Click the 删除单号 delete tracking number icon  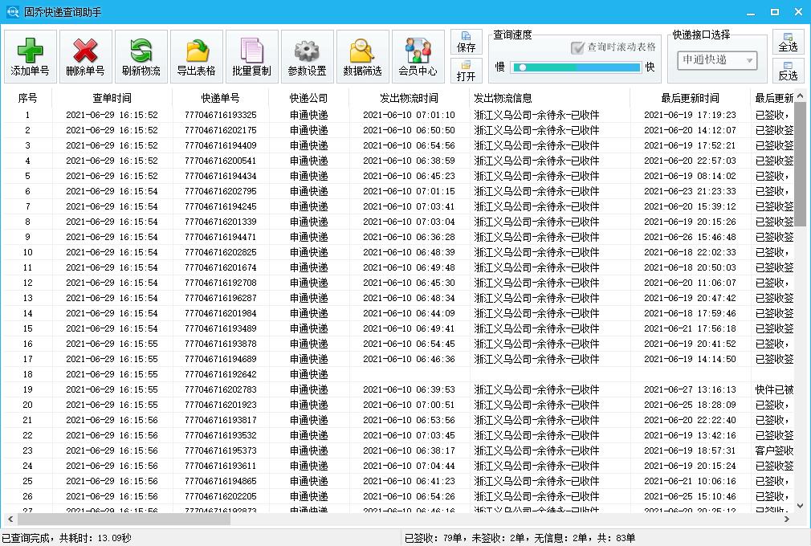coord(84,55)
